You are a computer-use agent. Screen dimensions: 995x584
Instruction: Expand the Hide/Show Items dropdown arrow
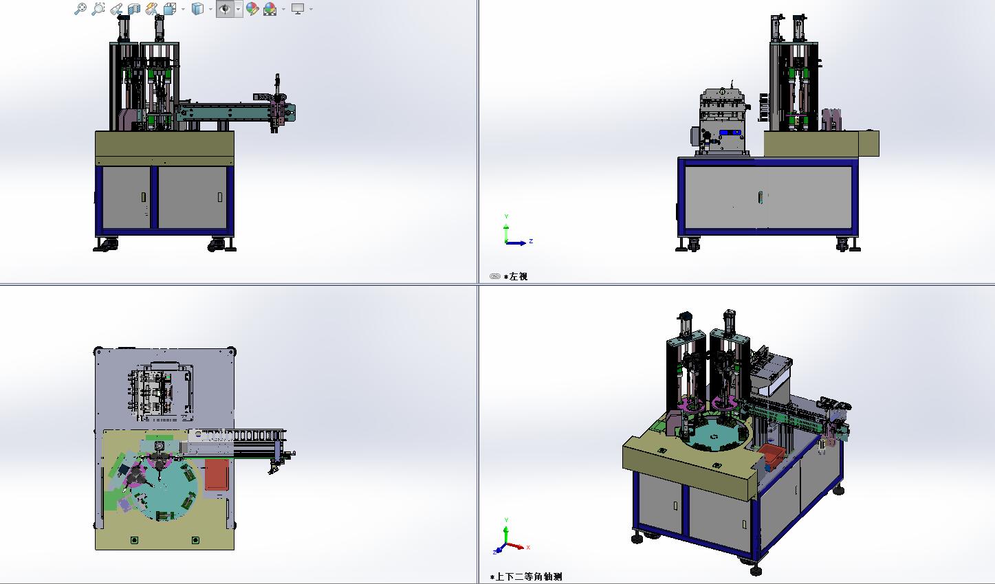pyautogui.click(x=238, y=9)
